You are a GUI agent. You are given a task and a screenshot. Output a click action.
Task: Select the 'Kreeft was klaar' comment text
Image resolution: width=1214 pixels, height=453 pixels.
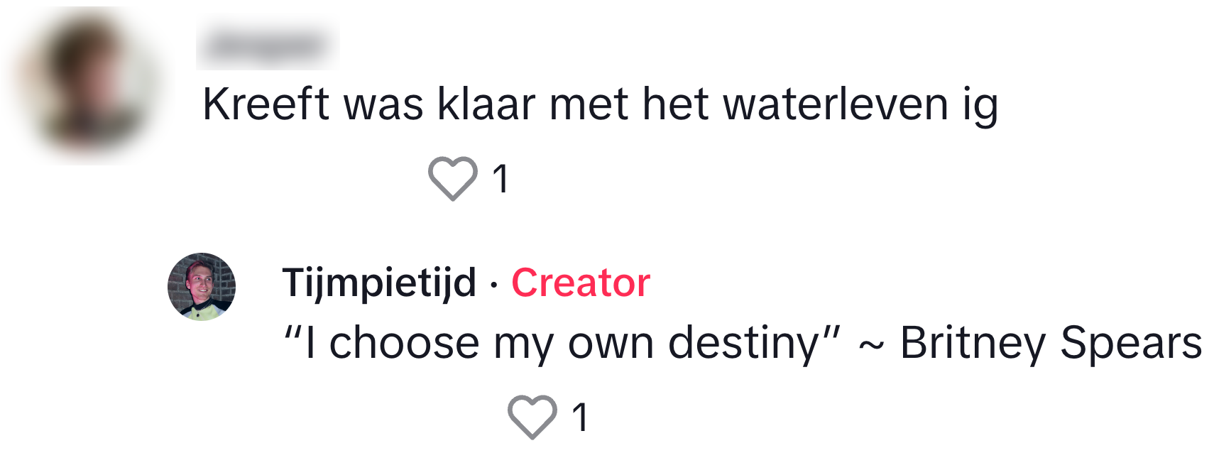click(600, 104)
